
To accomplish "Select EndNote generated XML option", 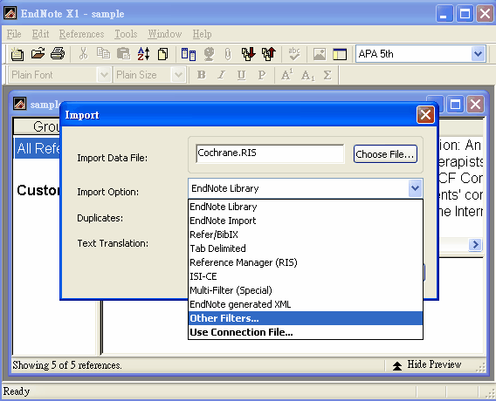I will (306, 304).
